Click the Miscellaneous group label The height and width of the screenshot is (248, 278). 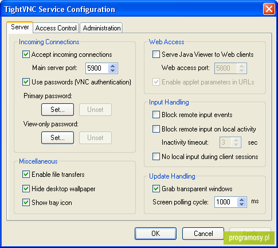38,161
